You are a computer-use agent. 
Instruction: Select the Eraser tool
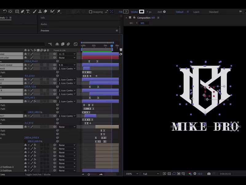(x=45, y=12)
